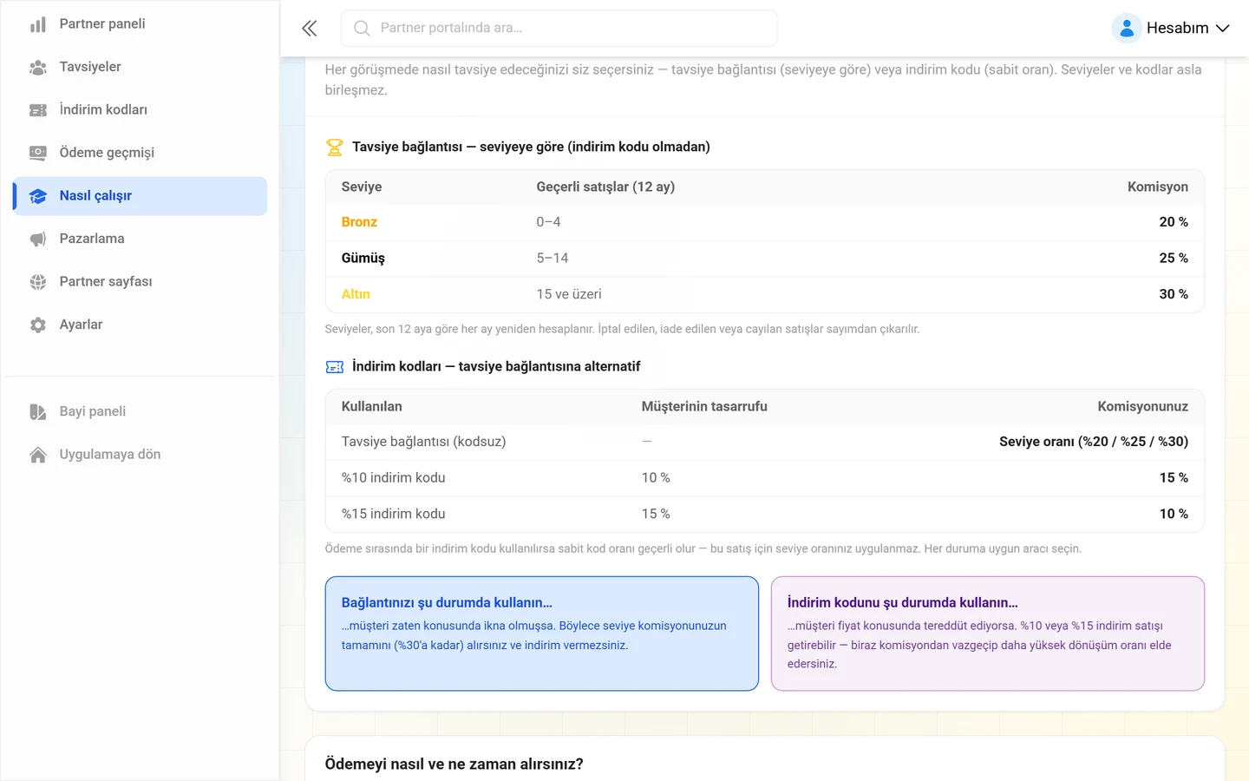
Task: Collapse sidebar with double chevron icon
Action: [310, 29]
